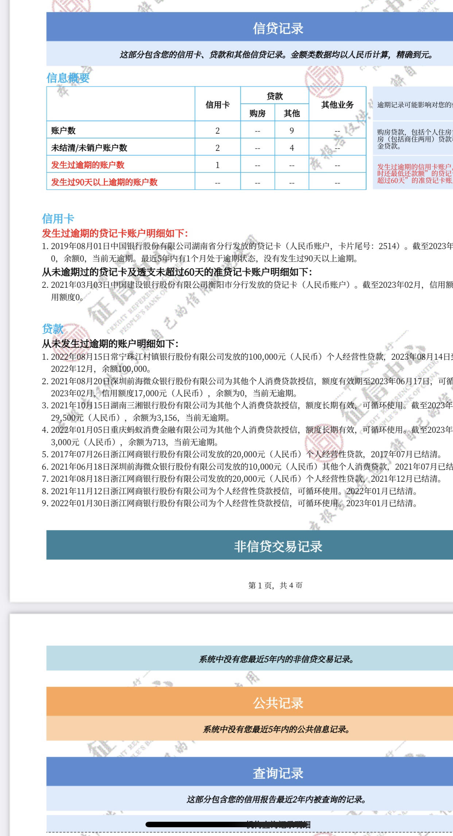Select the "信息概要" heading

(68, 78)
